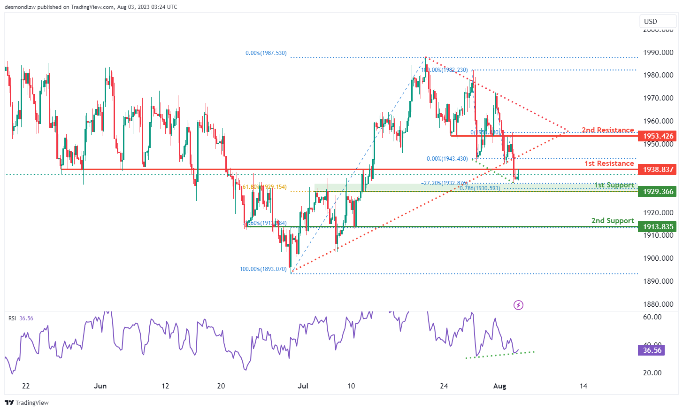
Task: Click the orange "61.80%" Fibonacci label
Action: [x=264, y=187]
